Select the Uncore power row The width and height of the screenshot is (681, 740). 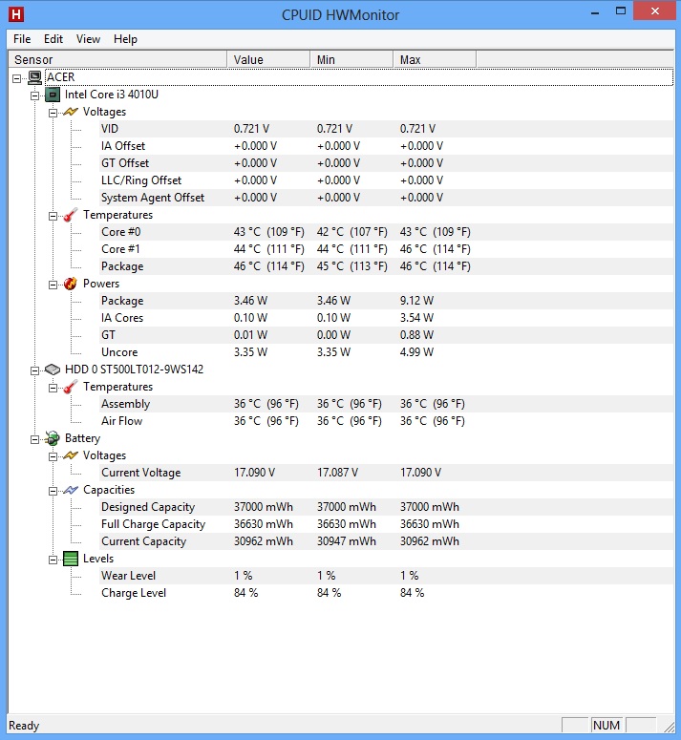click(x=387, y=352)
